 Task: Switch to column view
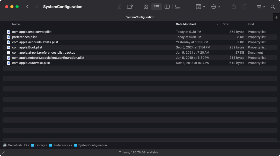(167, 7)
